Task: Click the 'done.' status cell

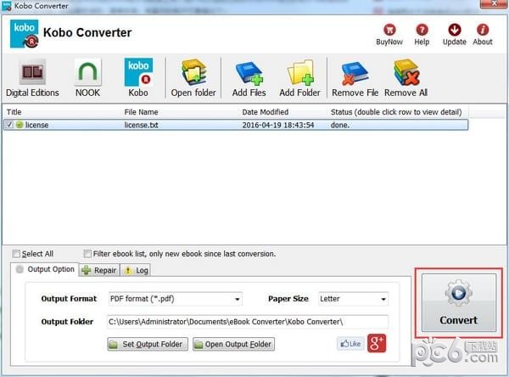Action: click(340, 125)
